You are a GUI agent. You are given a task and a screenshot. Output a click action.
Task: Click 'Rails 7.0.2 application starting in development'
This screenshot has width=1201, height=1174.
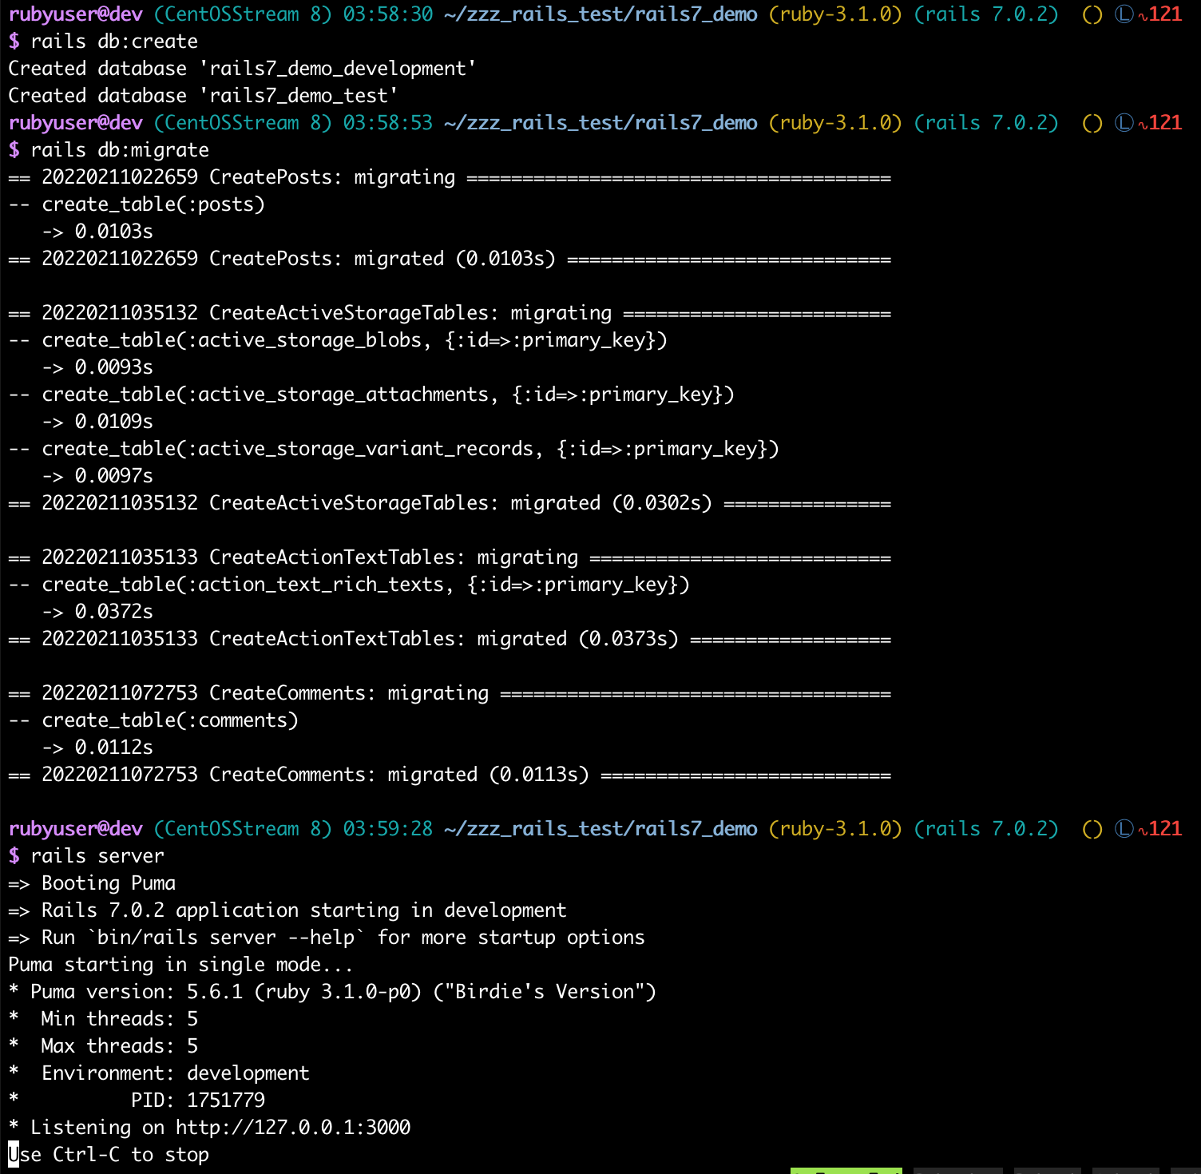click(304, 910)
